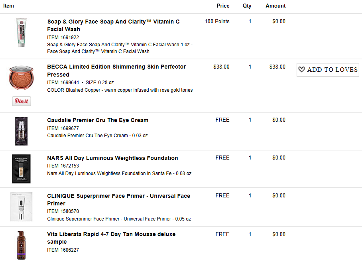Open the Soap & Glory facial wash thumbnail
The width and height of the screenshot is (362, 264).
tap(21, 33)
